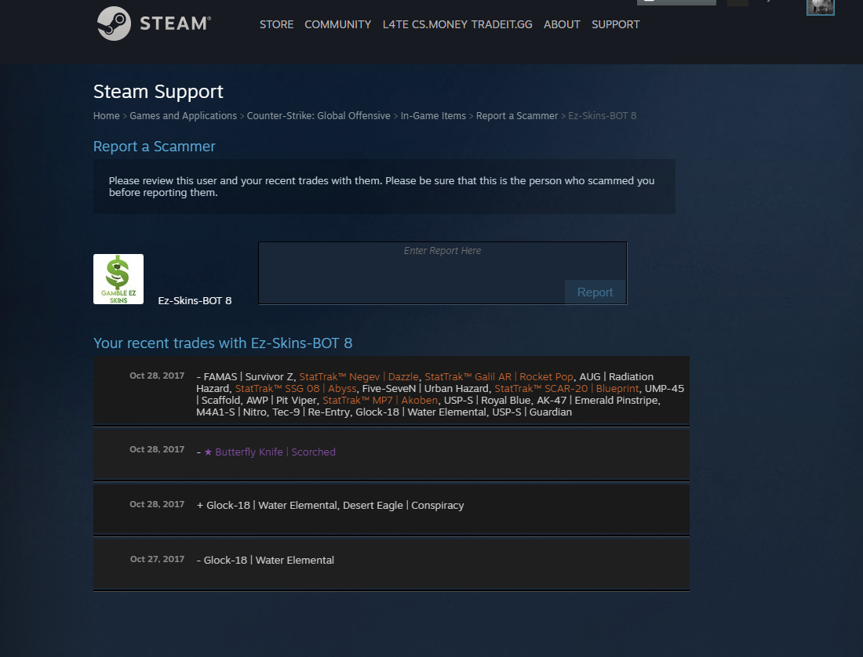Click the Glock-18, Desert Eagle | Conspiracy trade row
The width and height of the screenshot is (863, 657).
pos(391,509)
